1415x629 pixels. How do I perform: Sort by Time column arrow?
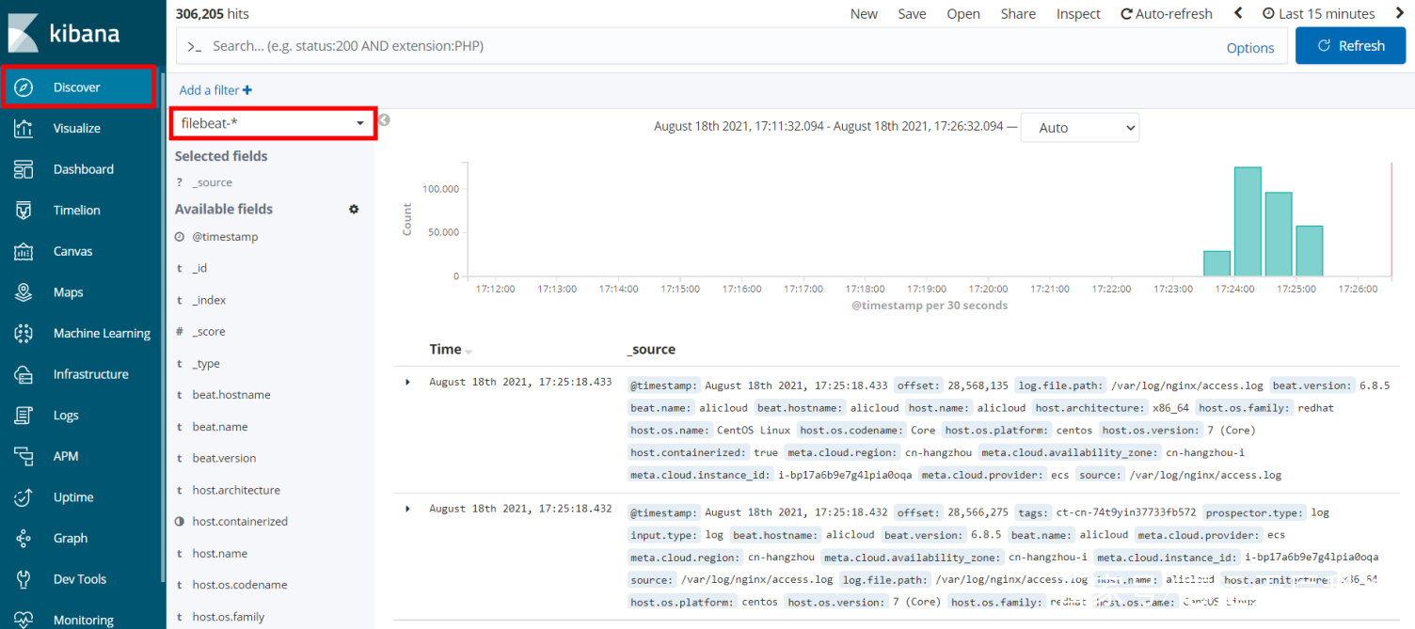click(469, 351)
